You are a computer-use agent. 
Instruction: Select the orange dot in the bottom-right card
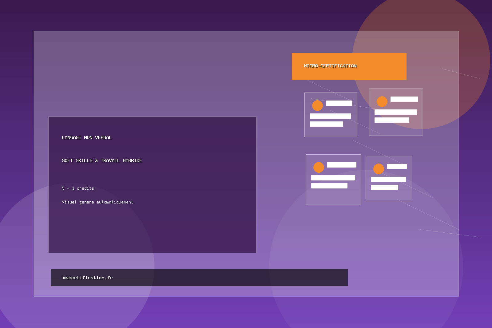tap(379, 169)
